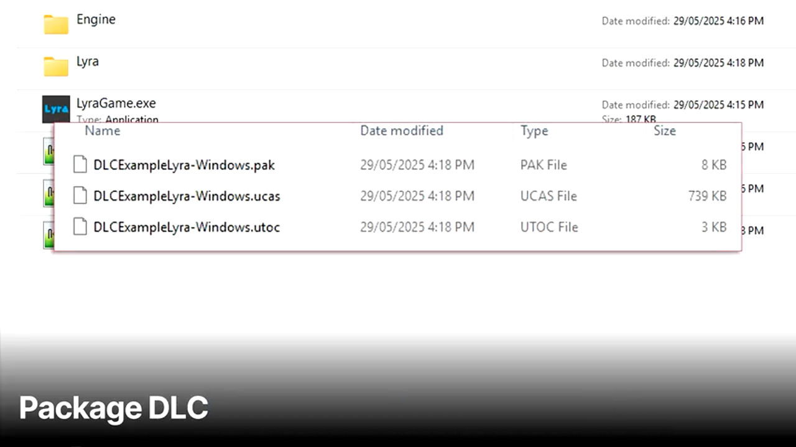Click the UTOC File type cell
Image resolution: width=796 pixels, height=447 pixels.
[549, 227]
